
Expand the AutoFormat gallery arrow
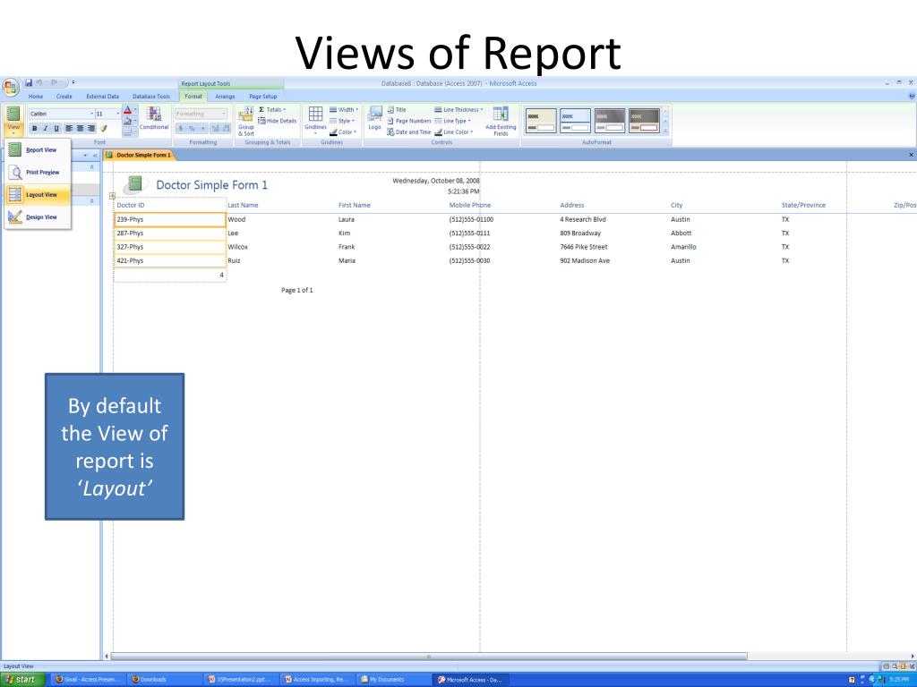coord(665,131)
